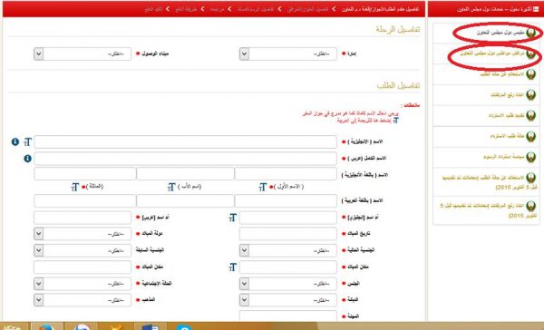Click translate icon beside first name label
Image resolution: width=544 pixels, height=330 pixels.
pos(263,187)
